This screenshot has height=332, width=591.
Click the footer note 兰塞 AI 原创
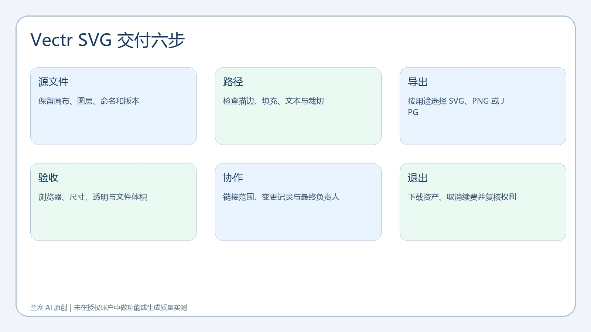coord(49,308)
